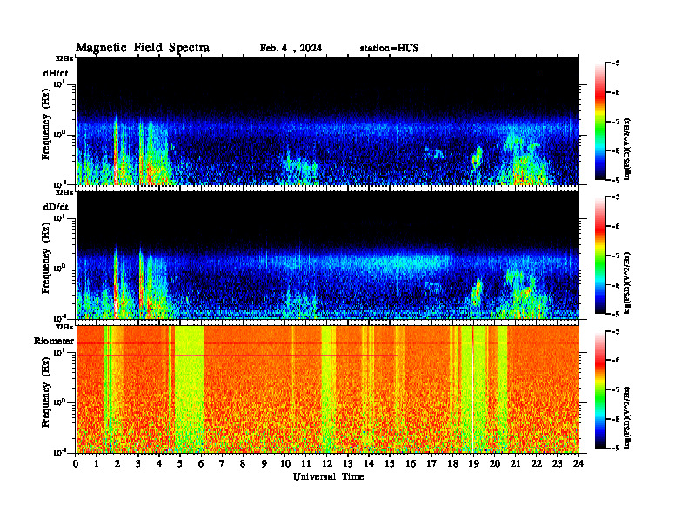689x532 pixels.
Task: Click the hour "20" tick label
Action: [494, 463]
